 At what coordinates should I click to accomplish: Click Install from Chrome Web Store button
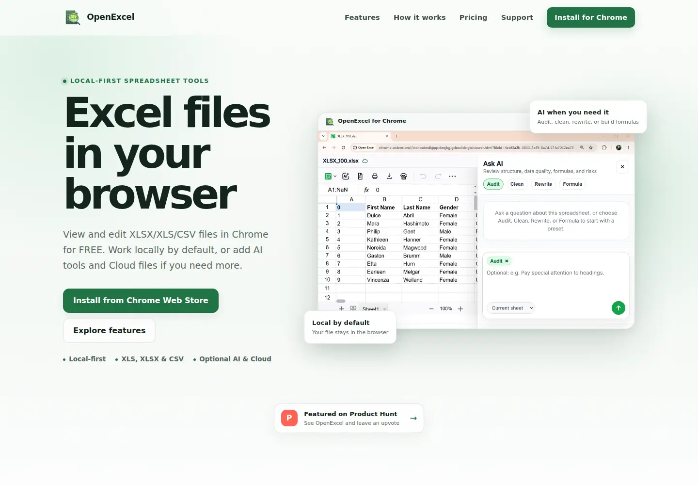pyautogui.click(x=141, y=301)
